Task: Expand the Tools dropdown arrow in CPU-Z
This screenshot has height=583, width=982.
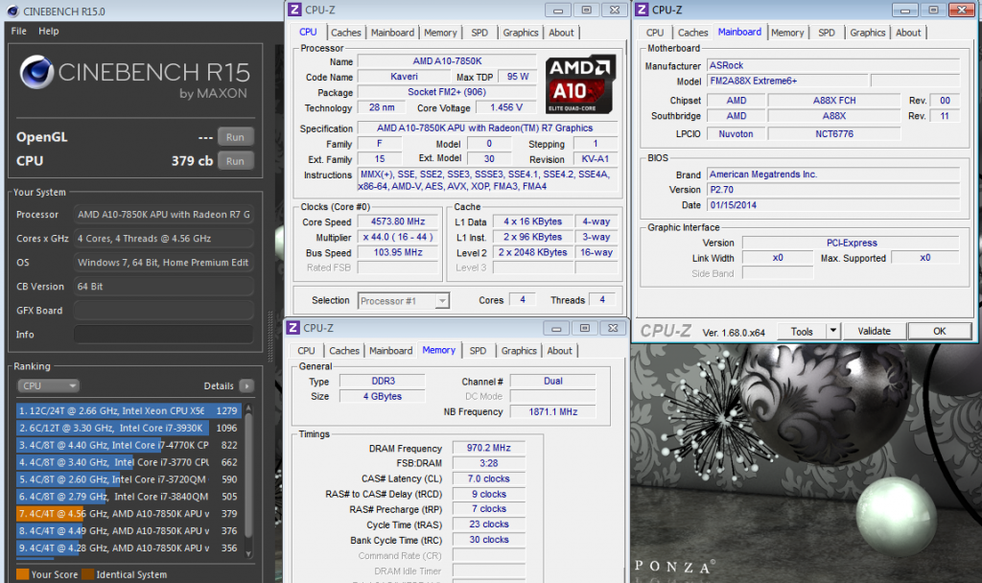Action: (832, 331)
